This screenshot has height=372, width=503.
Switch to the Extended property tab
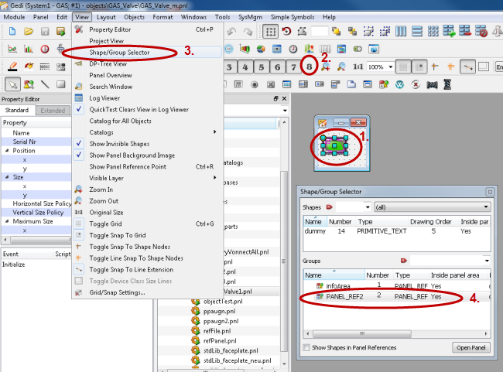coord(53,111)
